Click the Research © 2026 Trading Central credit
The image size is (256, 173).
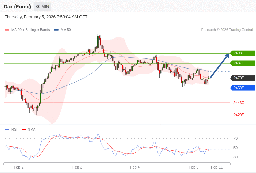coord(227,30)
